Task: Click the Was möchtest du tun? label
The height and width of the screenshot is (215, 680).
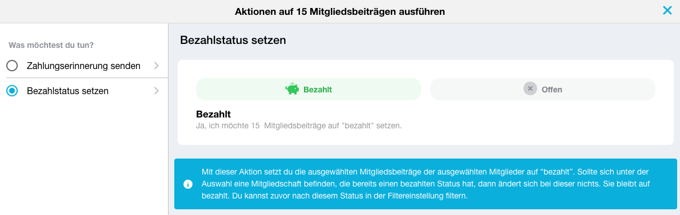Action: (51, 44)
